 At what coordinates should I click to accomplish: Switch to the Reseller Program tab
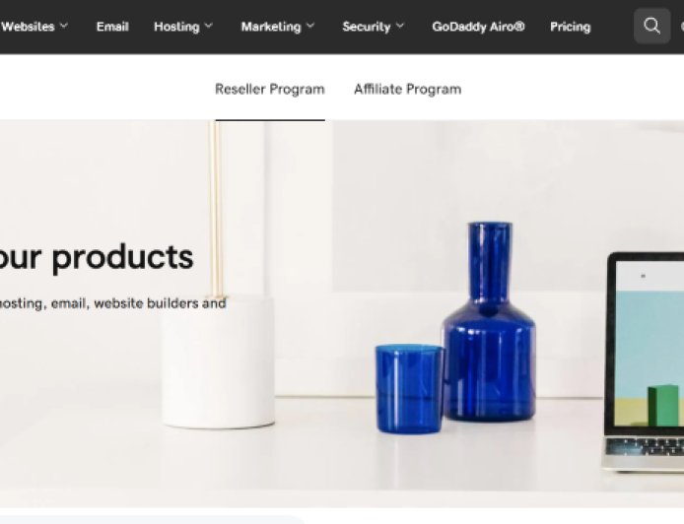[x=270, y=90]
